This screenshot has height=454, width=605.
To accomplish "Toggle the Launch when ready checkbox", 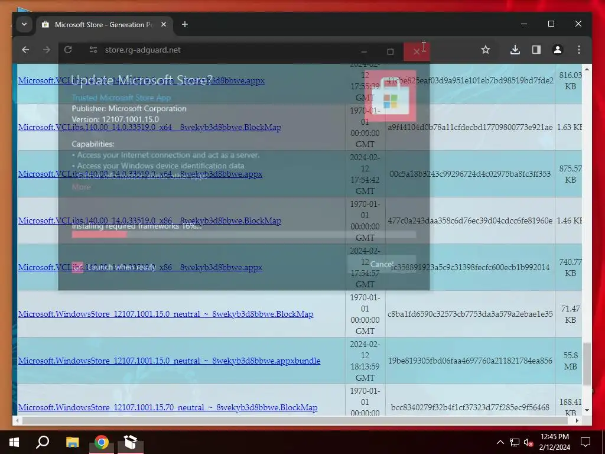I will 77,268.
